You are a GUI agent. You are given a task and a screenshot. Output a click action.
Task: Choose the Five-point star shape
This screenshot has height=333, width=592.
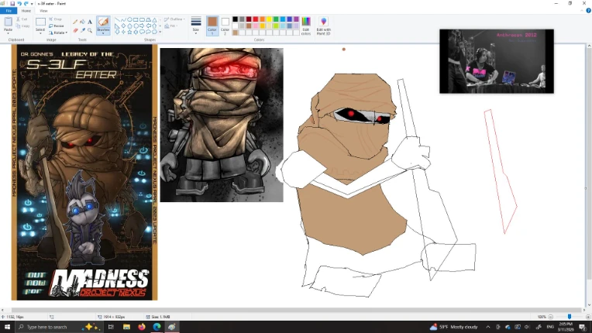[x=129, y=32]
